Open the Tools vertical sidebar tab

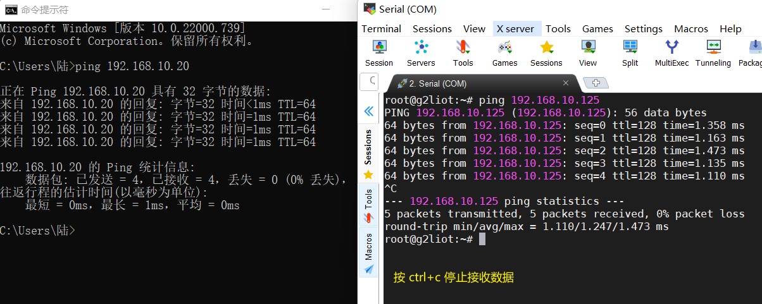(x=368, y=207)
